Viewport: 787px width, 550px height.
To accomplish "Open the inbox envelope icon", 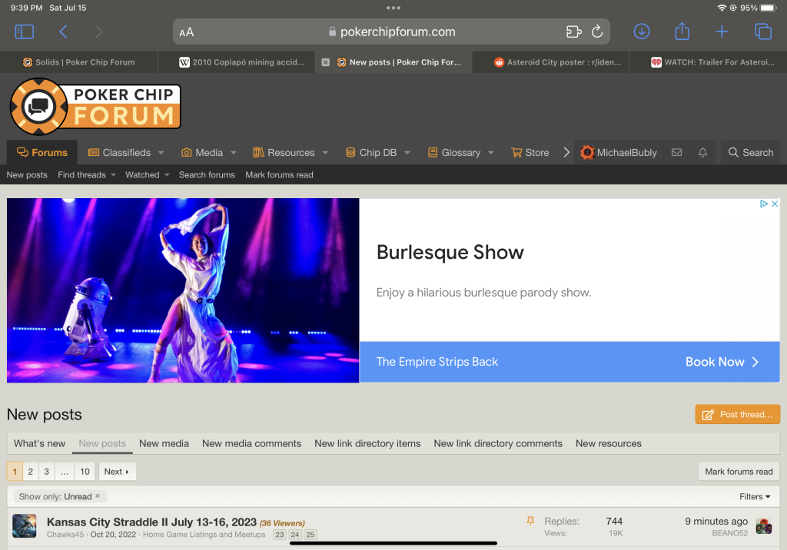I will point(676,153).
